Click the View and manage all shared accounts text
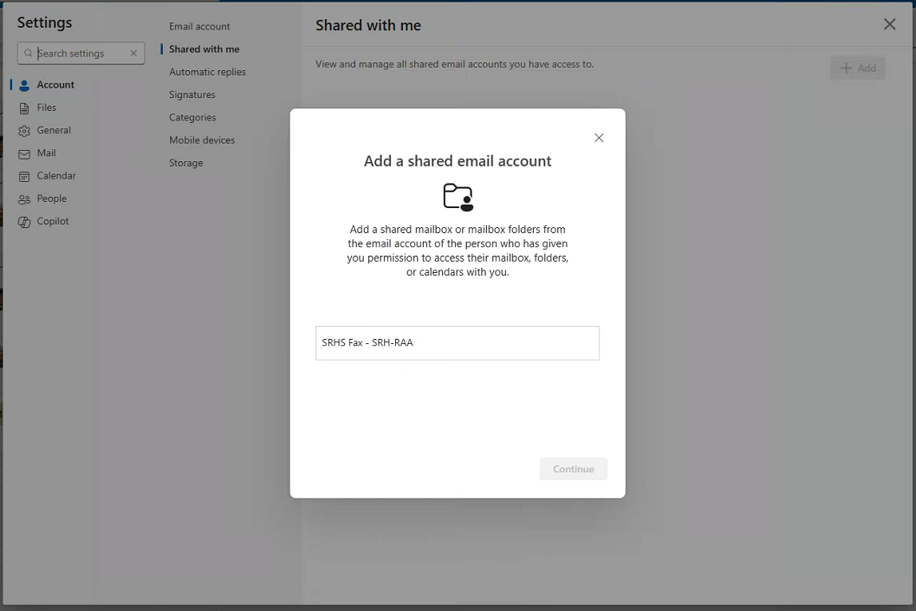 [x=454, y=64]
